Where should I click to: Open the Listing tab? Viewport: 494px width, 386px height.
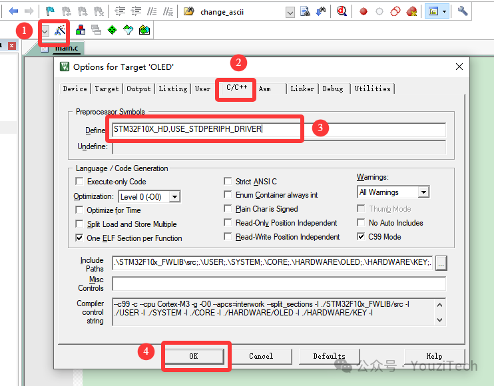[173, 89]
